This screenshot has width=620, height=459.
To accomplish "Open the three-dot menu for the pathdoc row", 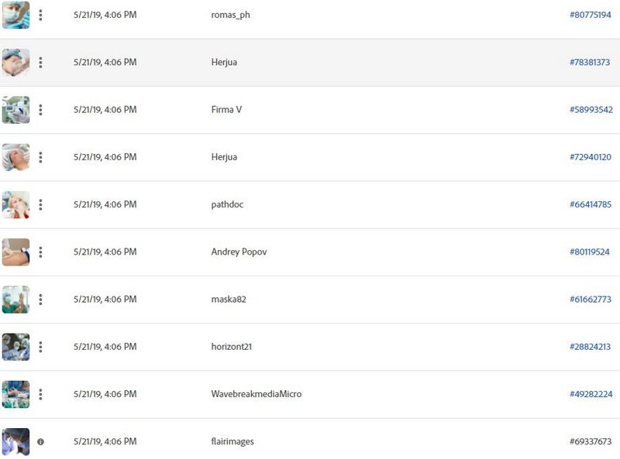I will (40, 204).
